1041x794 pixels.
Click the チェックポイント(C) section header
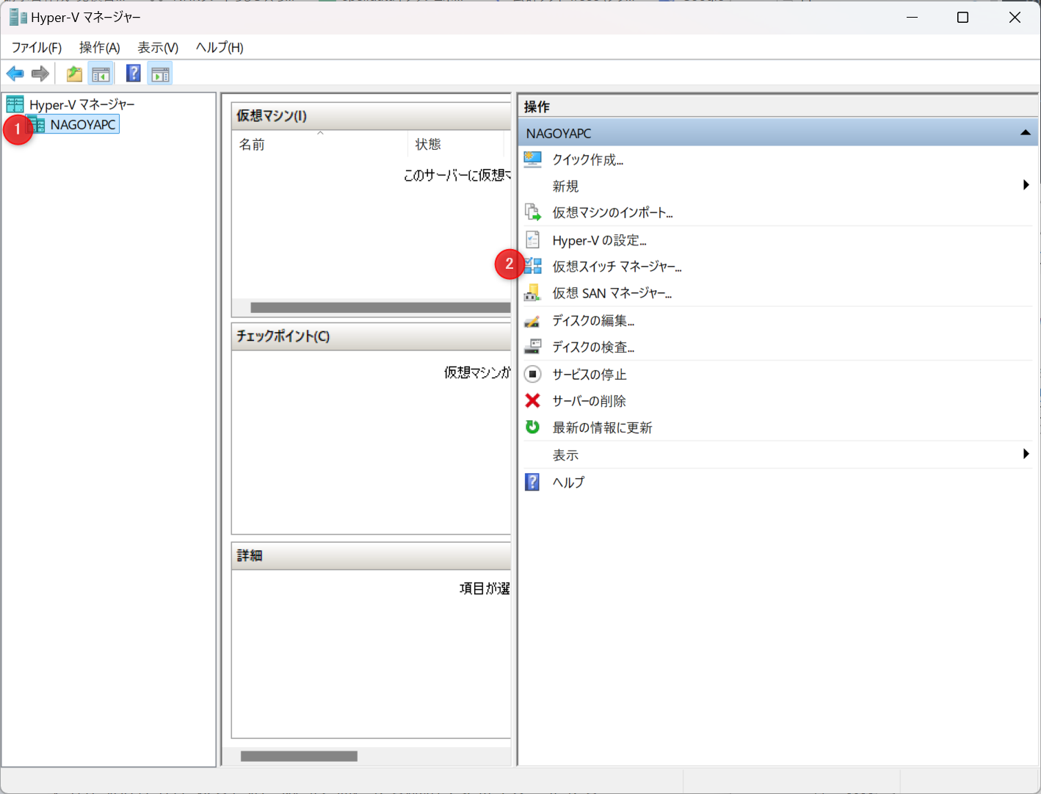(371, 336)
